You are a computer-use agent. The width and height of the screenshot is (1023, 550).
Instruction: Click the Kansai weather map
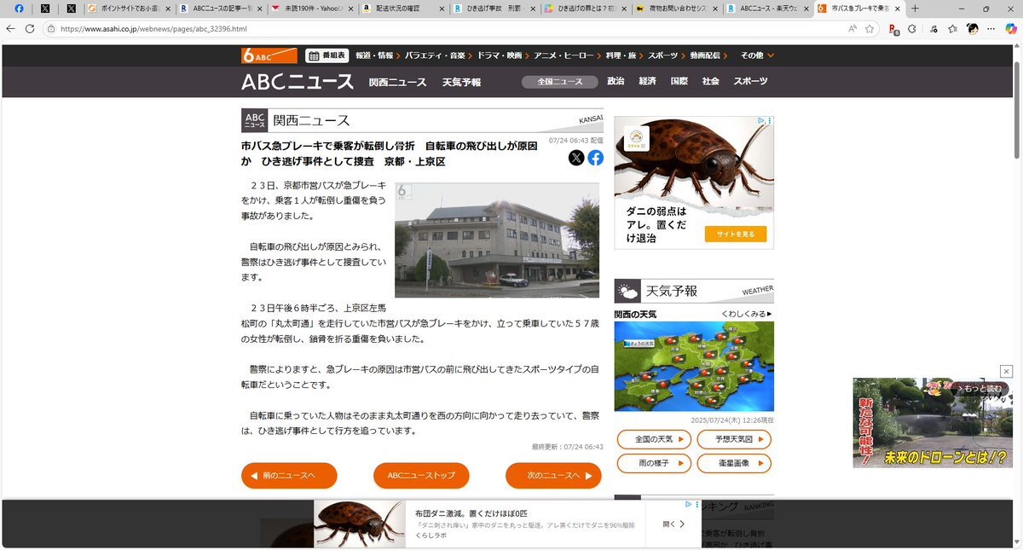click(x=694, y=365)
